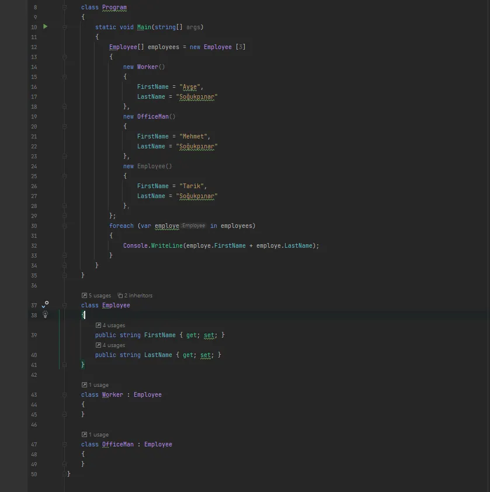Click line number 43 in the gutter
This screenshot has height=492, width=490.
click(x=34, y=395)
